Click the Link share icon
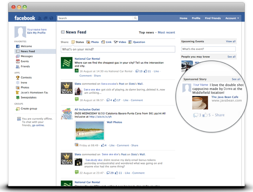Viewport: 253px width, 192px height. point(103,42)
